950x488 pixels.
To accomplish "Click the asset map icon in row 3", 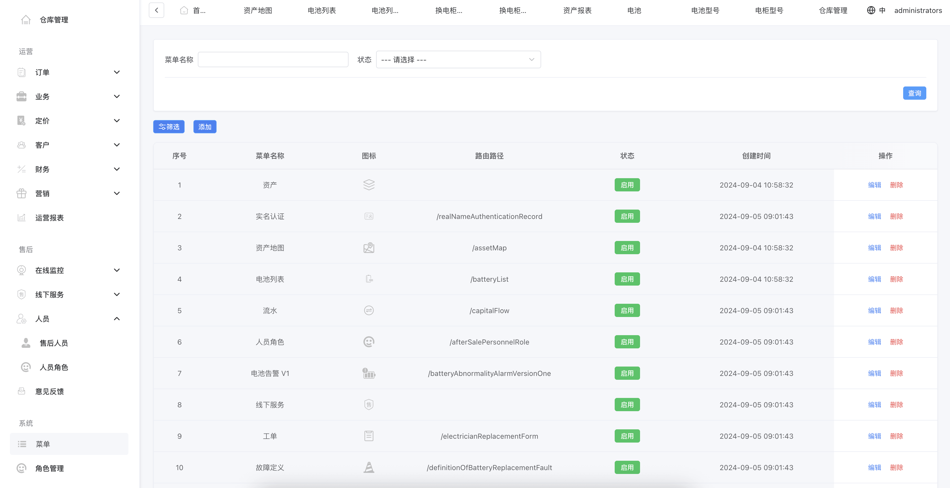I will click(x=368, y=248).
